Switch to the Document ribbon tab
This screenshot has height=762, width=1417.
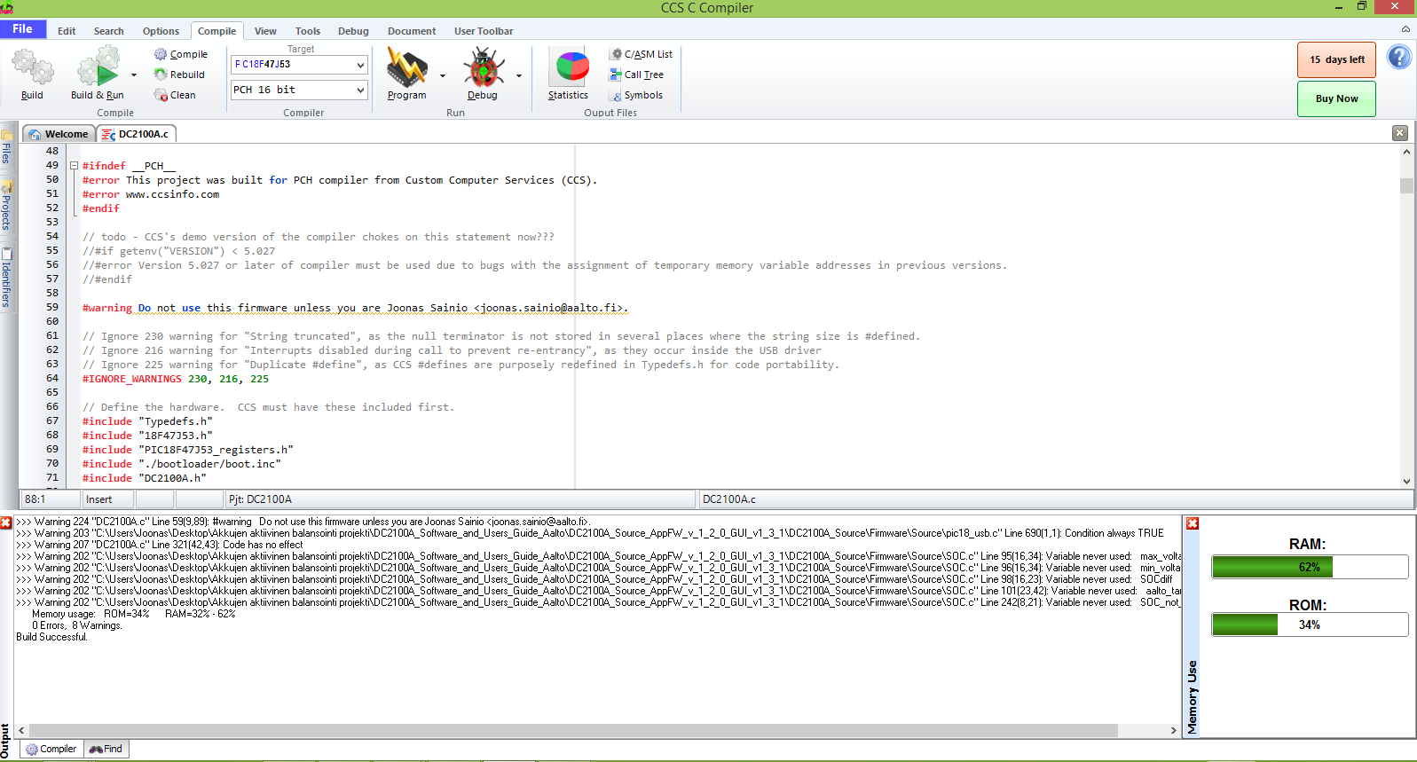[x=412, y=31]
